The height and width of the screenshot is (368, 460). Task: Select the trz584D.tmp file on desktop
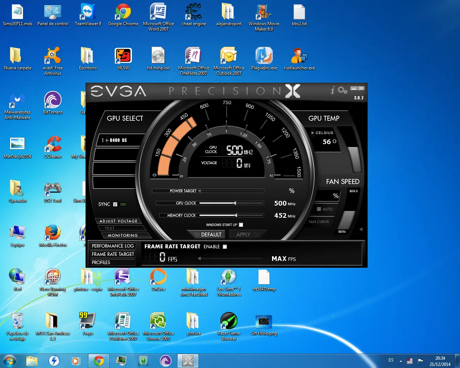click(264, 280)
